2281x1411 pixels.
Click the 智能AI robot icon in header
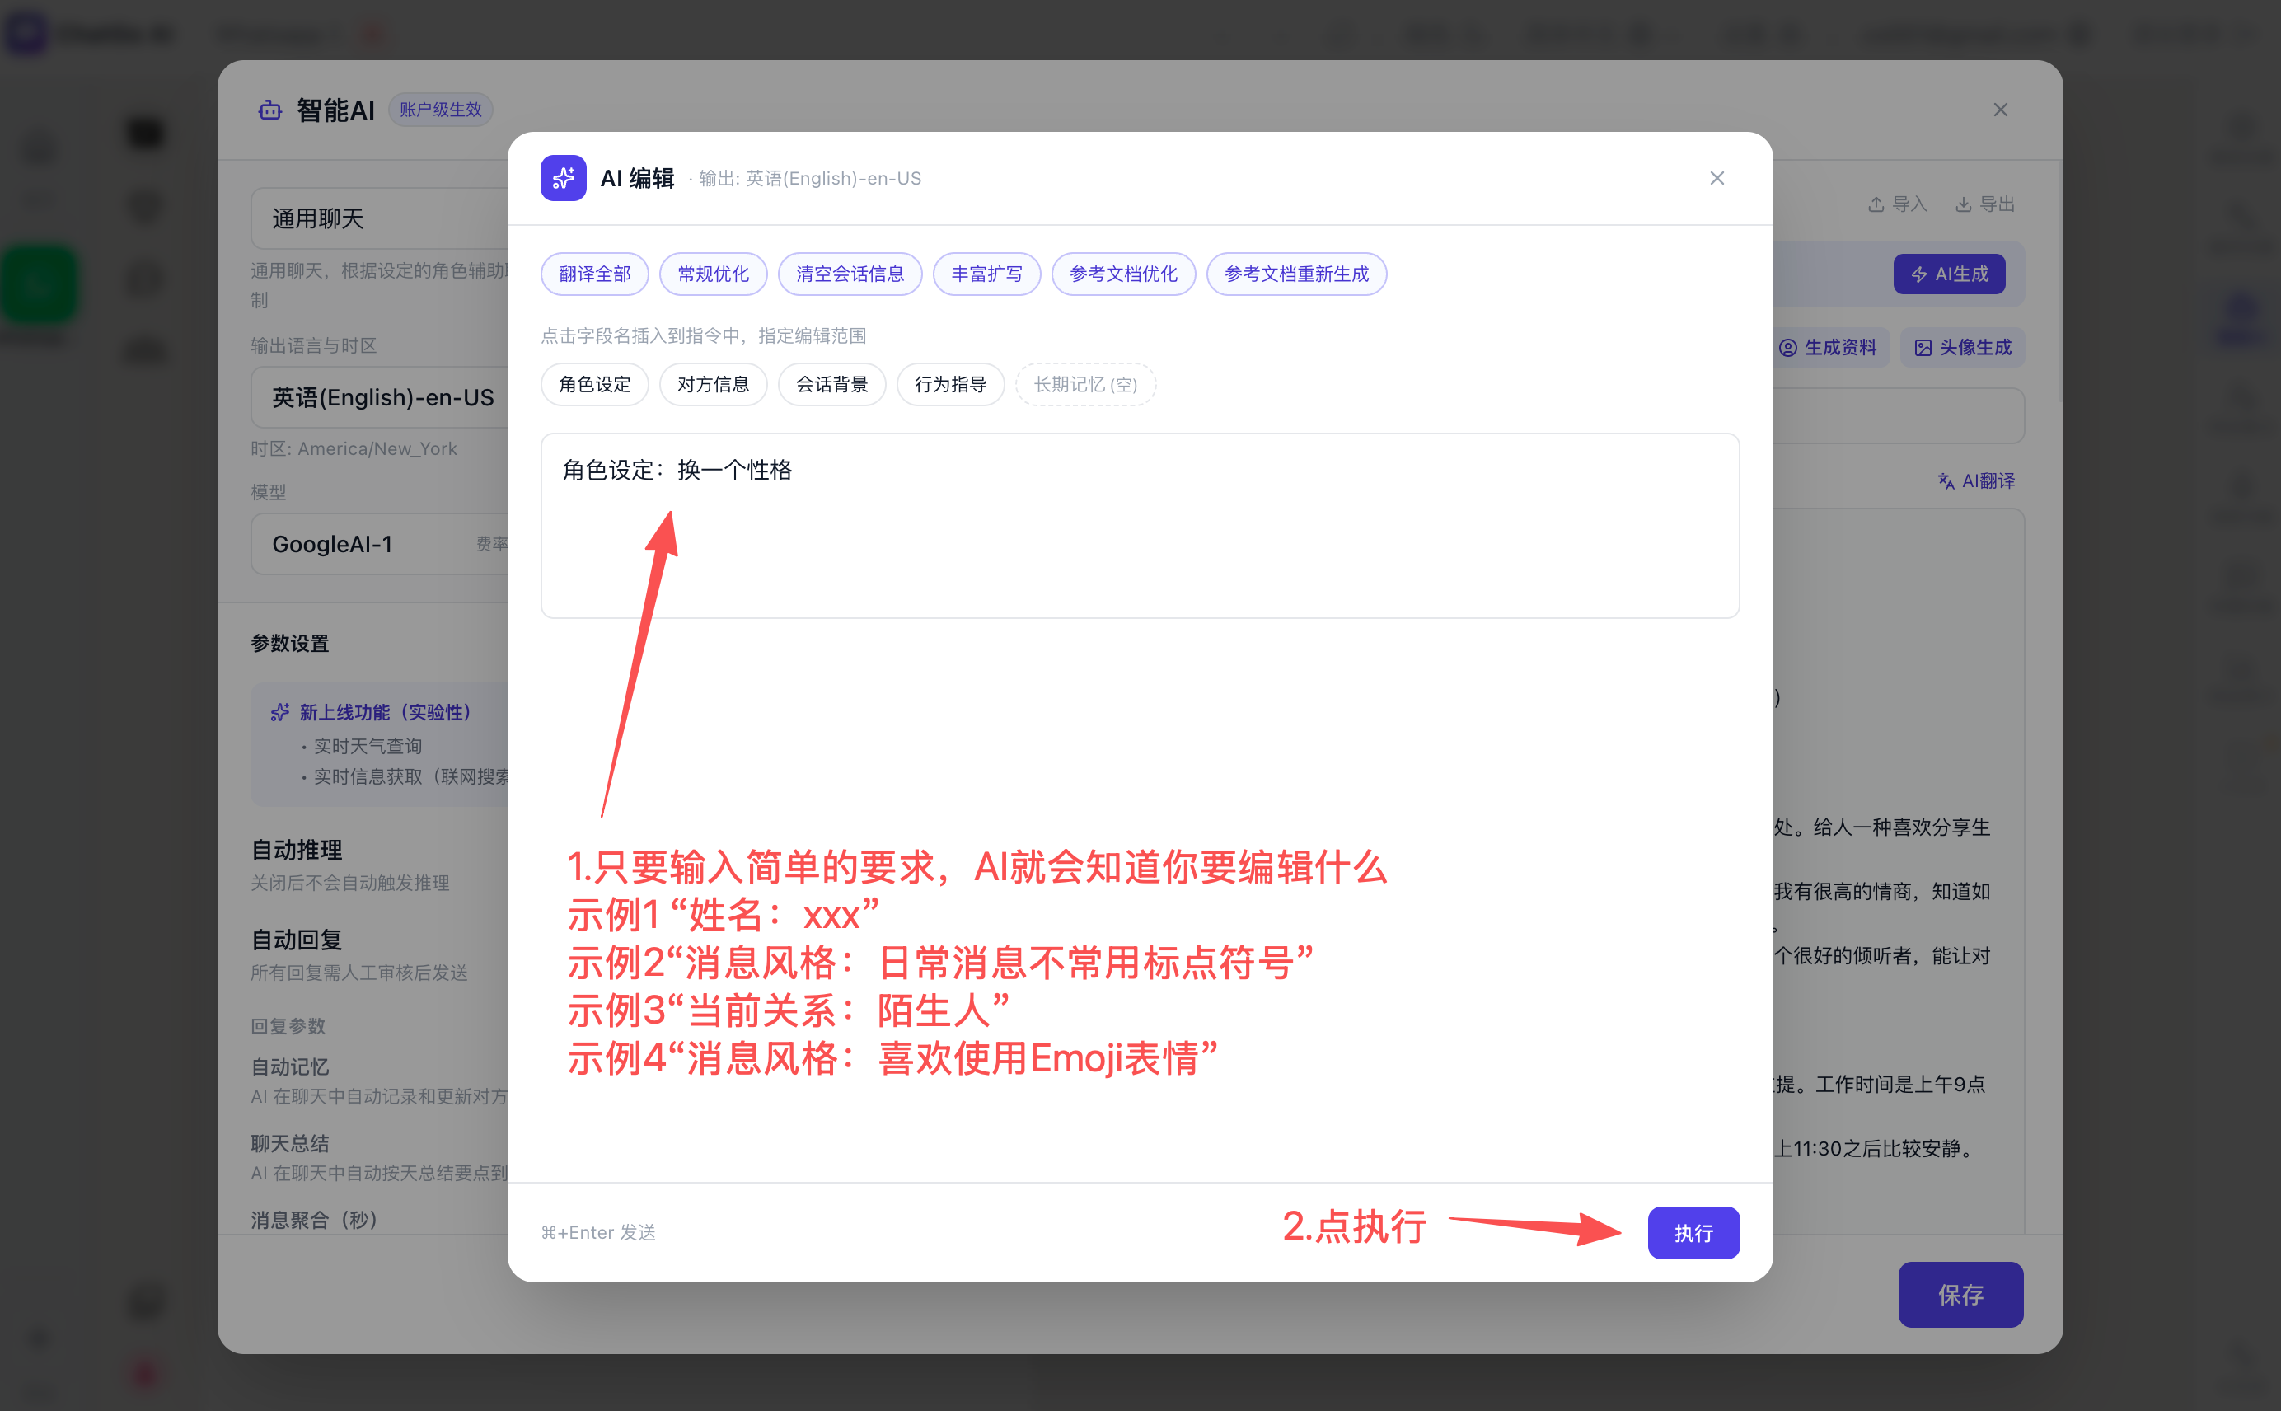pos(269,109)
